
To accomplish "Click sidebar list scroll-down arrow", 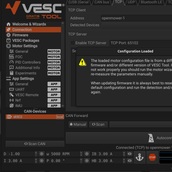I will (63, 106).
